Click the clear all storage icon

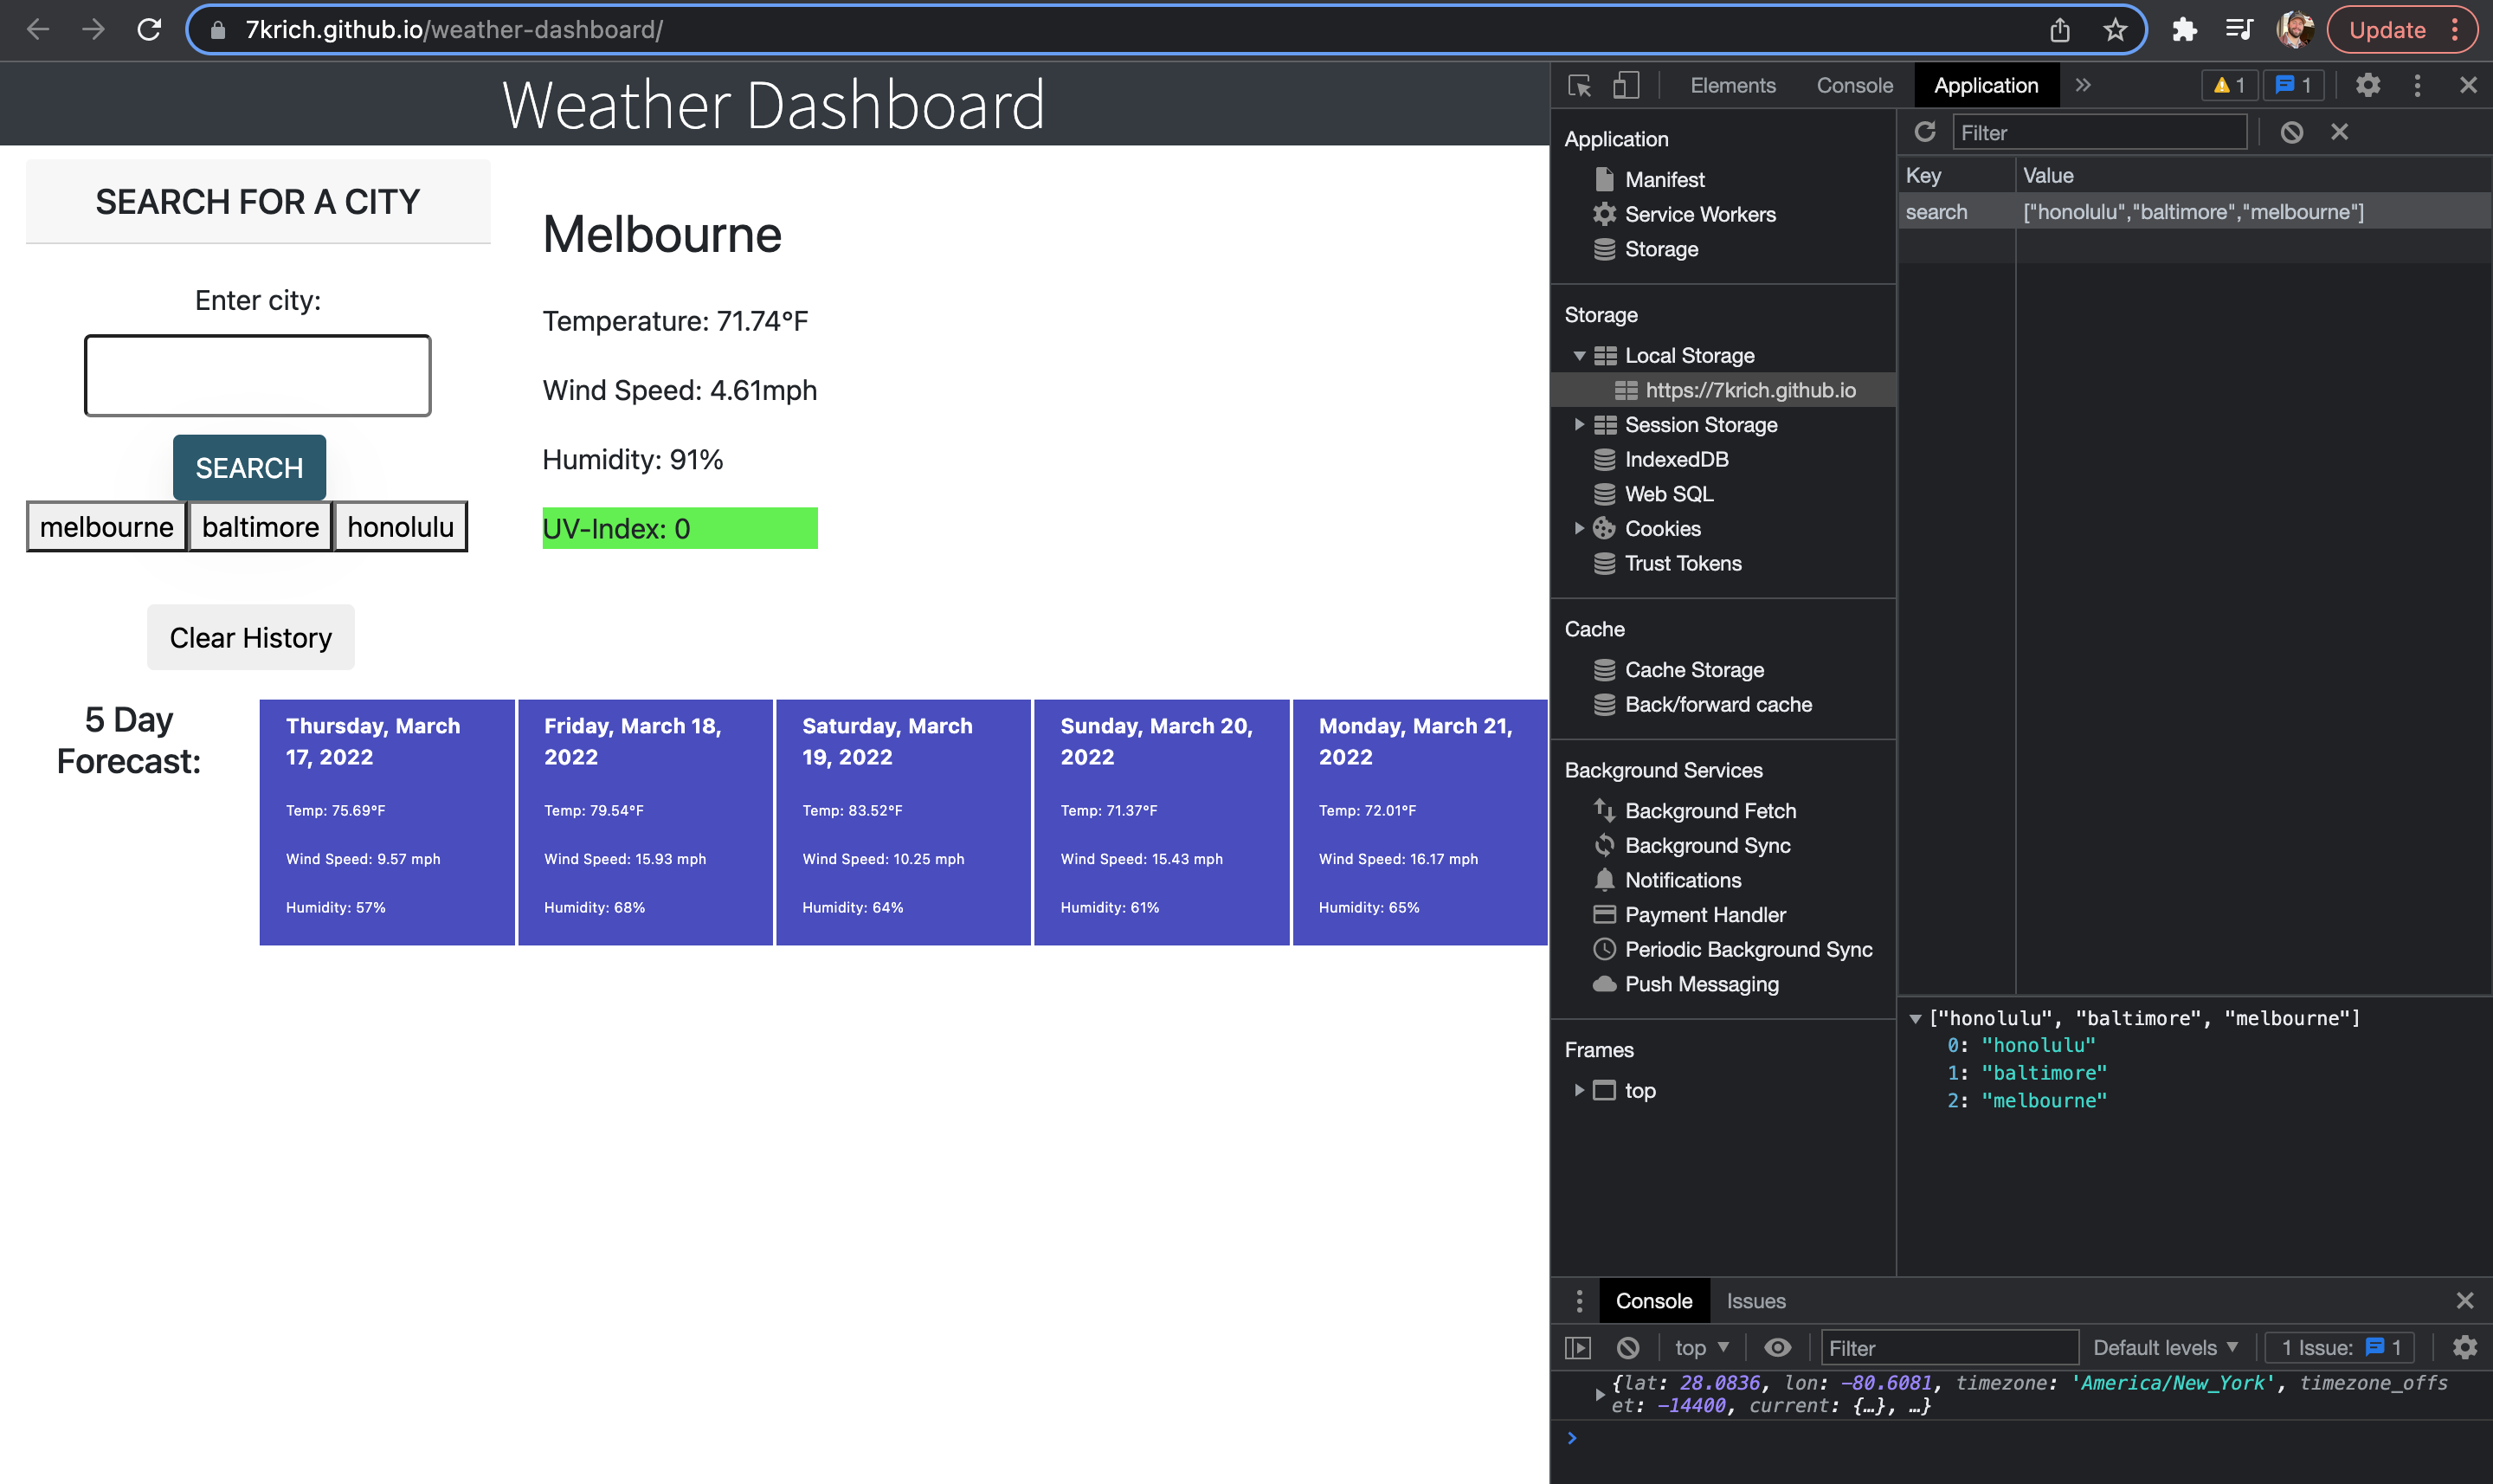click(2291, 132)
